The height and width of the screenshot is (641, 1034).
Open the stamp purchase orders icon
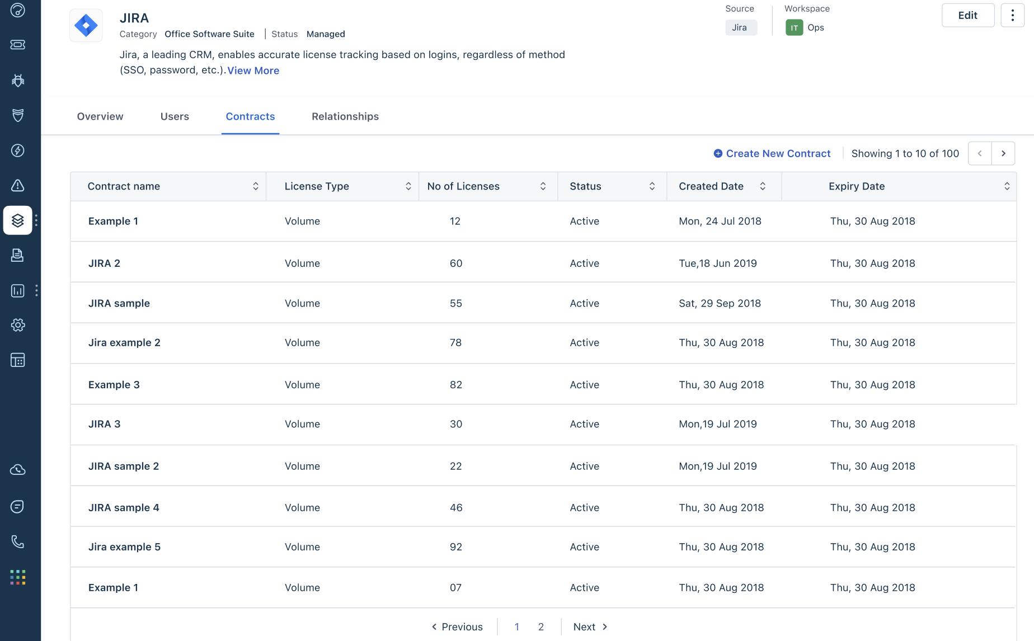[x=18, y=255]
